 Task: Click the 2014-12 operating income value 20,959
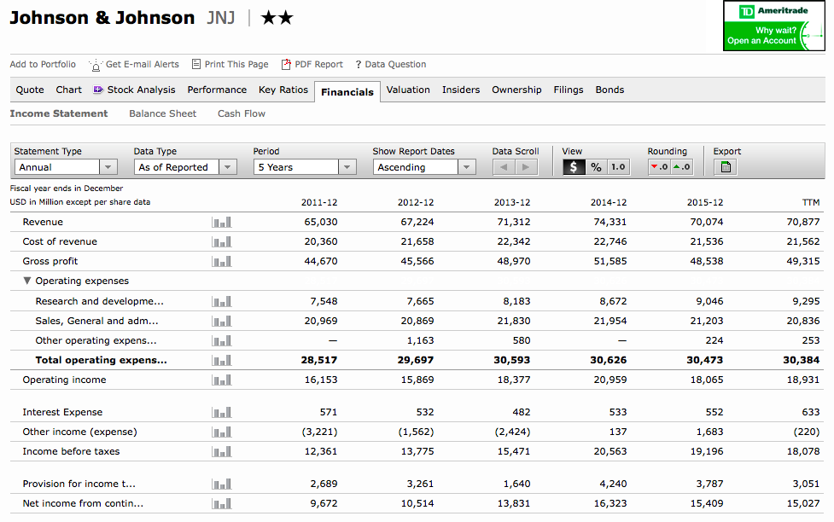(x=610, y=380)
